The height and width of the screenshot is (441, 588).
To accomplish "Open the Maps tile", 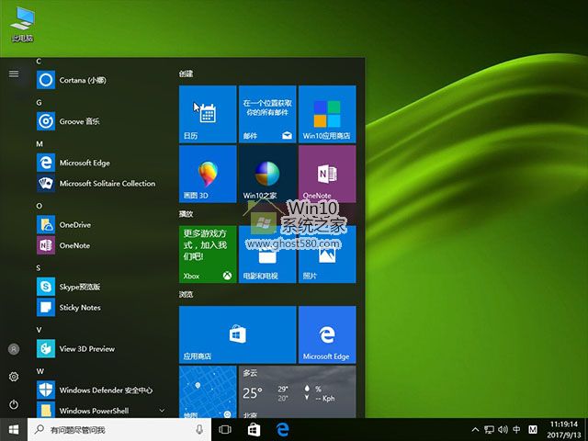I will 208,392.
